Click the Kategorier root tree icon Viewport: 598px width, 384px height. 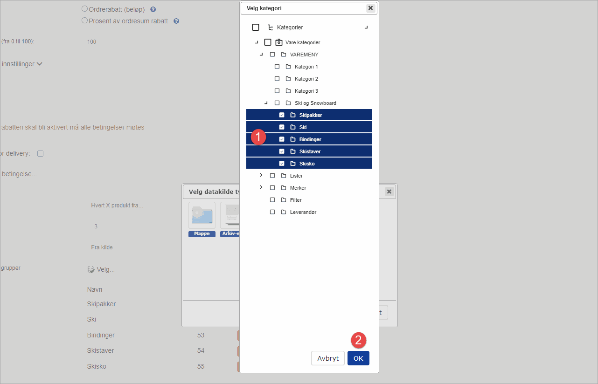(270, 27)
